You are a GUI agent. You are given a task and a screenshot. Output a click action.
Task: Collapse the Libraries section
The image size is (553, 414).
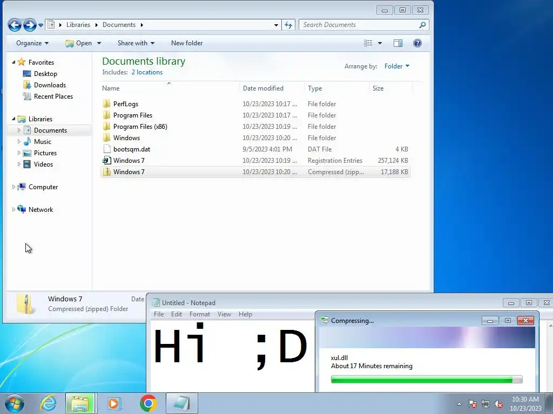click(14, 119)
